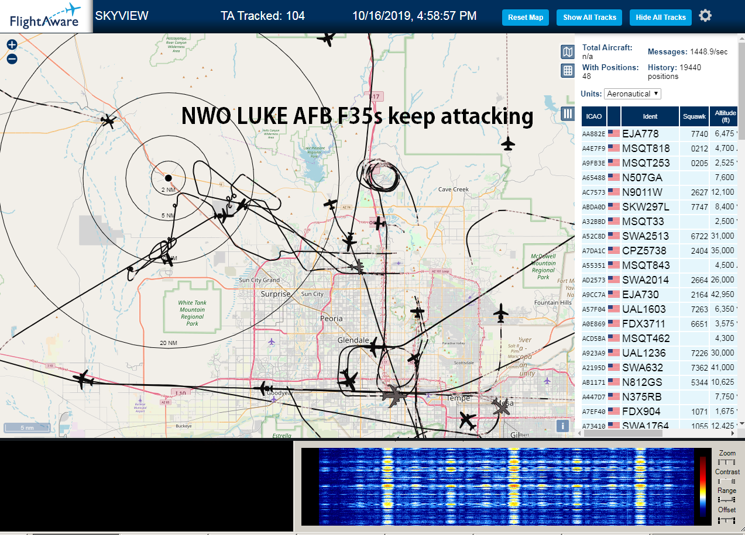Image resolution: width=745 pixels, height=535 pixels.
Task: Select the aircraft icon near Cave Creek top right
Action: (x=508, y=143)
